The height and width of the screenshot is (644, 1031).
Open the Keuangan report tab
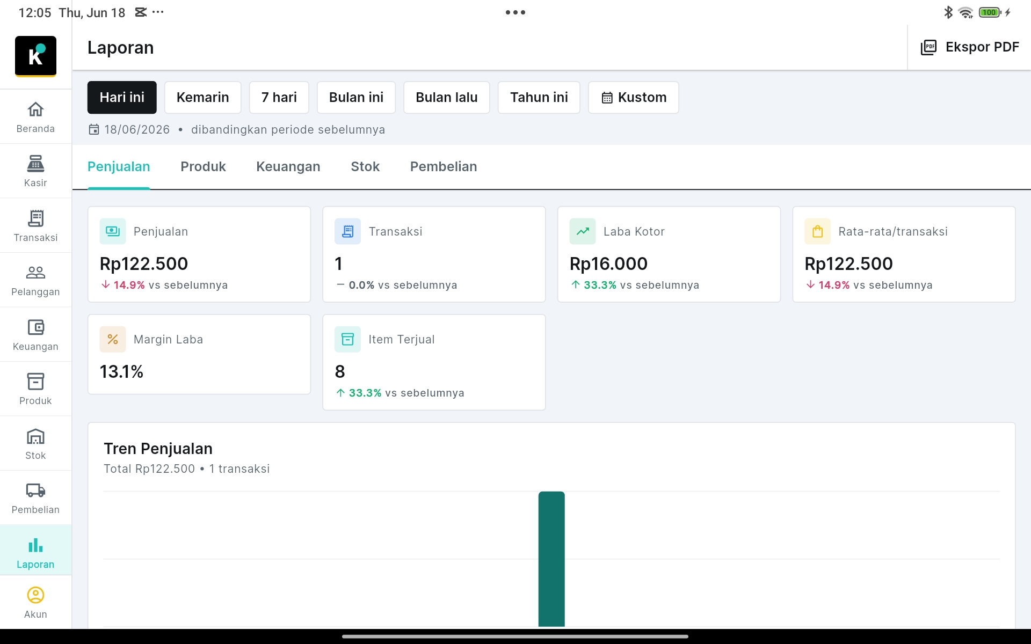coord(288,166)
